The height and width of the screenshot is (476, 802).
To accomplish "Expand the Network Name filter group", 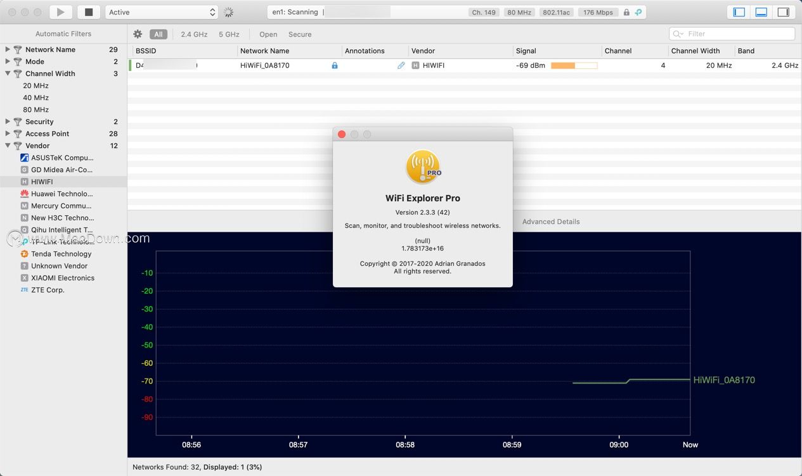I will 8,49.
